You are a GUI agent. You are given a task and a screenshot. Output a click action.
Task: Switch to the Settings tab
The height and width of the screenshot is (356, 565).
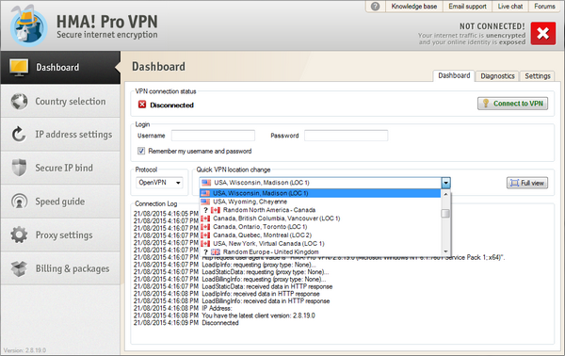(x=538, y=76)
